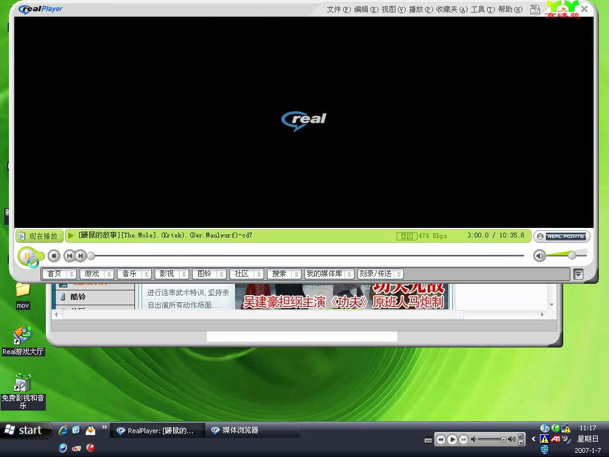Open the 视图(V) menu

pos(394,10)
